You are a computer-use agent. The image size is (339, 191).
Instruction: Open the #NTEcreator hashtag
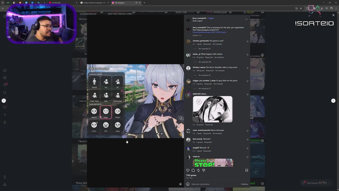click(221, 32)
